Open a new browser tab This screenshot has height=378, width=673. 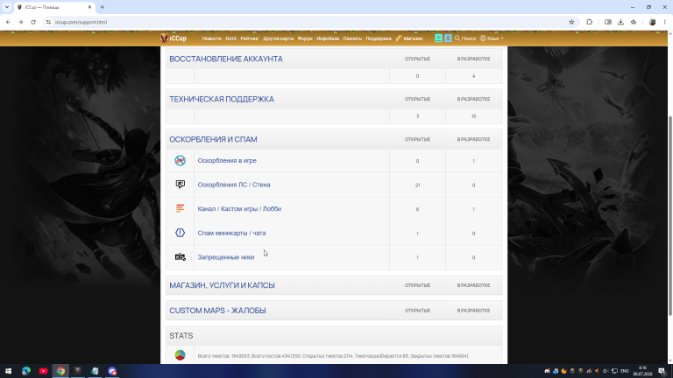click(103, 7)
